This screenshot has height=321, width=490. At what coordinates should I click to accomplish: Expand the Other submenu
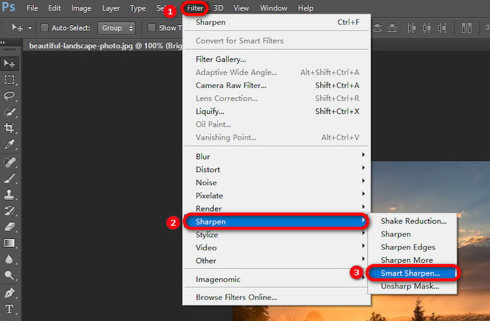[277, 260]
